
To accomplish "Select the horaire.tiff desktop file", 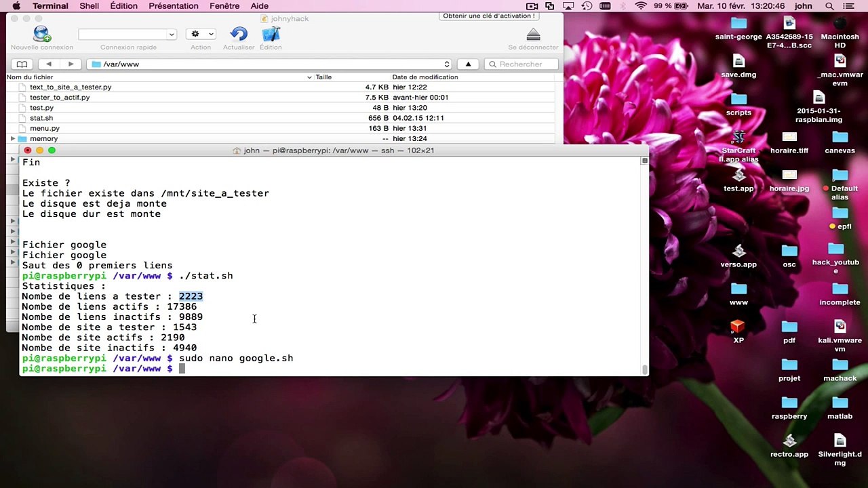I will pyautogui.click(x=789, y=142).
